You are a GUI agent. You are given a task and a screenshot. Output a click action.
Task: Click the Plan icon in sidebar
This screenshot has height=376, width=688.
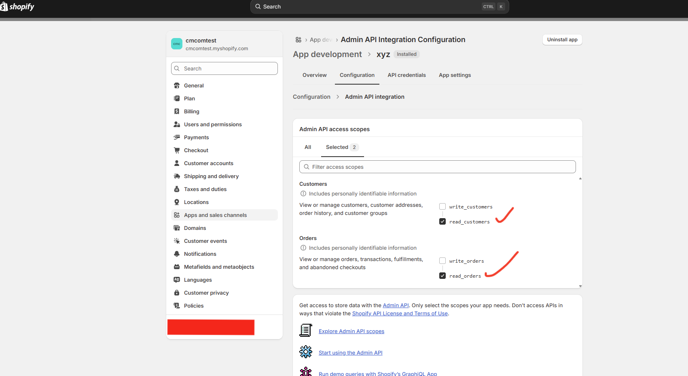(177, 98)
